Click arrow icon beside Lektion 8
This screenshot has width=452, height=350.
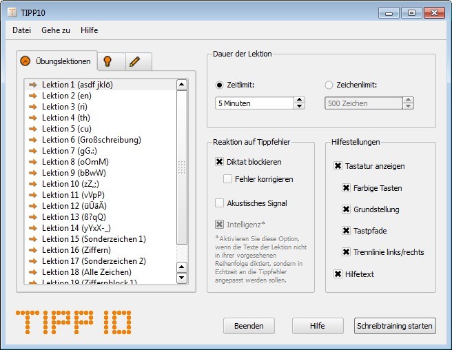coord(33,162)
